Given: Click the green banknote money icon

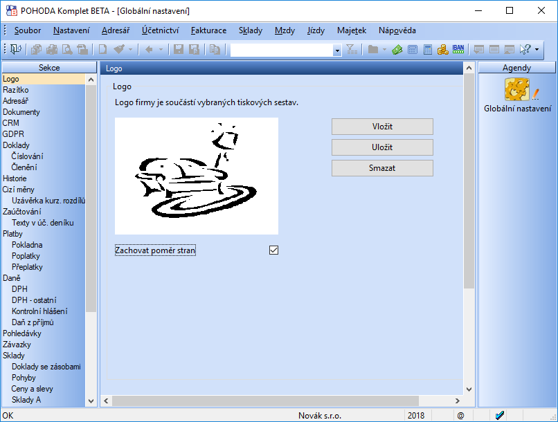Looking at the screenshot, I should click(397, 49).
